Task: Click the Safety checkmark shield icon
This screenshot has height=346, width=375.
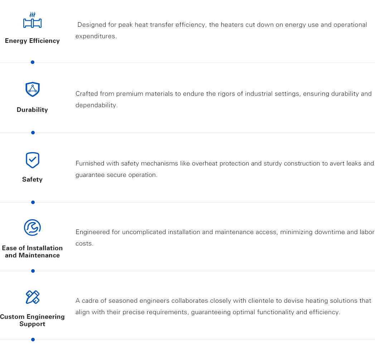Action: click(x=33, y=160)
